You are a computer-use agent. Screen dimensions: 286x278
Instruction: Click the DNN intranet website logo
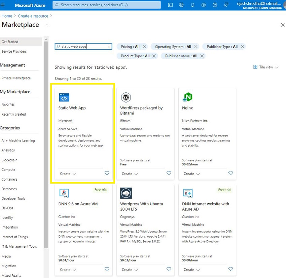tap(188, 193)
